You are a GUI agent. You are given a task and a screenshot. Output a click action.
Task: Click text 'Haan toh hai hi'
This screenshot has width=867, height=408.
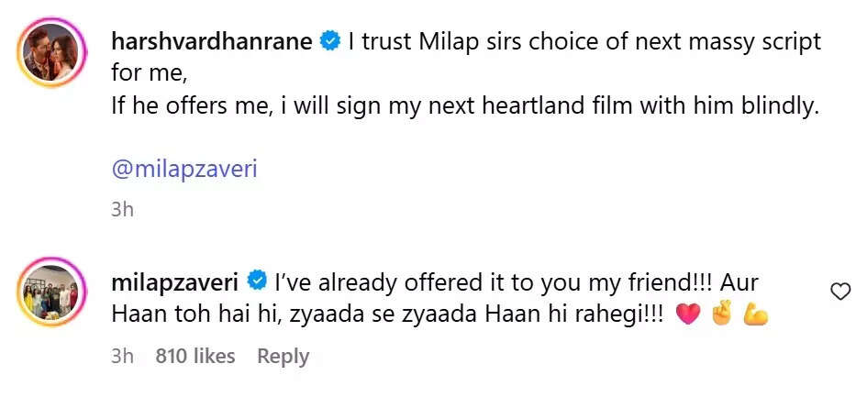[x=183, y=314]
